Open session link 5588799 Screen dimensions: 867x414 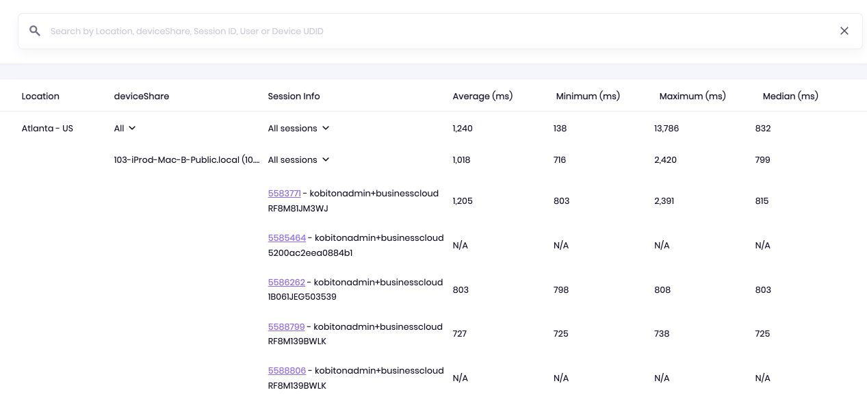[286, 326]
